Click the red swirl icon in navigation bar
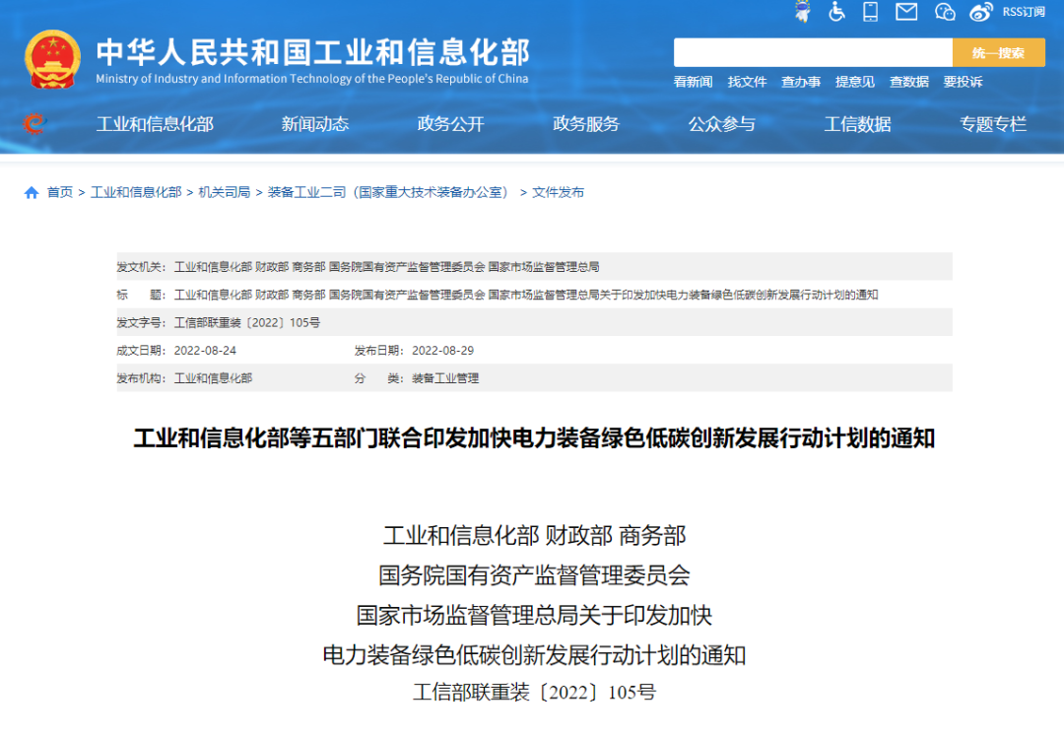The height and width of the screenshot is (735, 1064). pyautogui.click(x=34, y=124)
